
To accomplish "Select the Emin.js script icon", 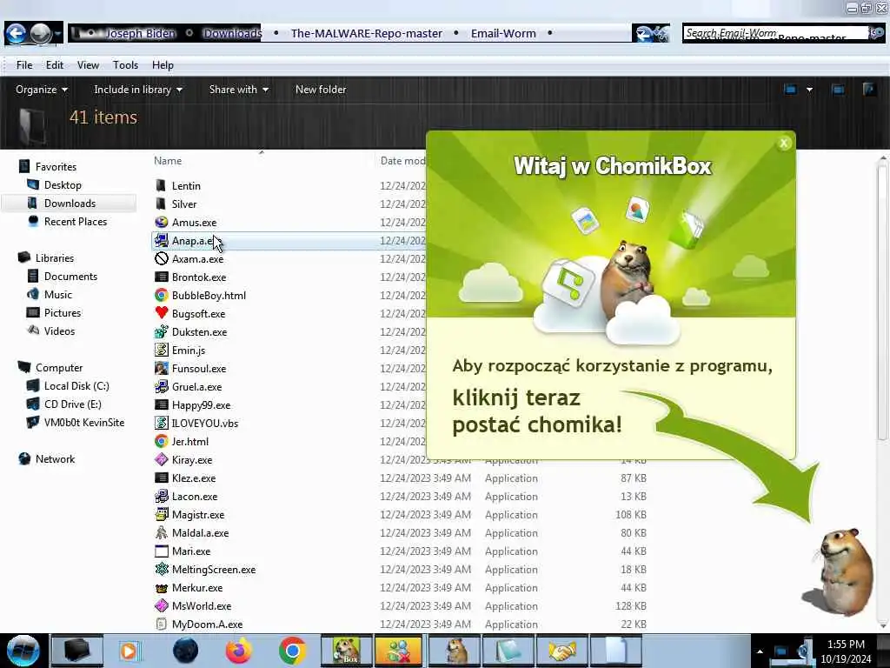I will [x=161, y=350].
